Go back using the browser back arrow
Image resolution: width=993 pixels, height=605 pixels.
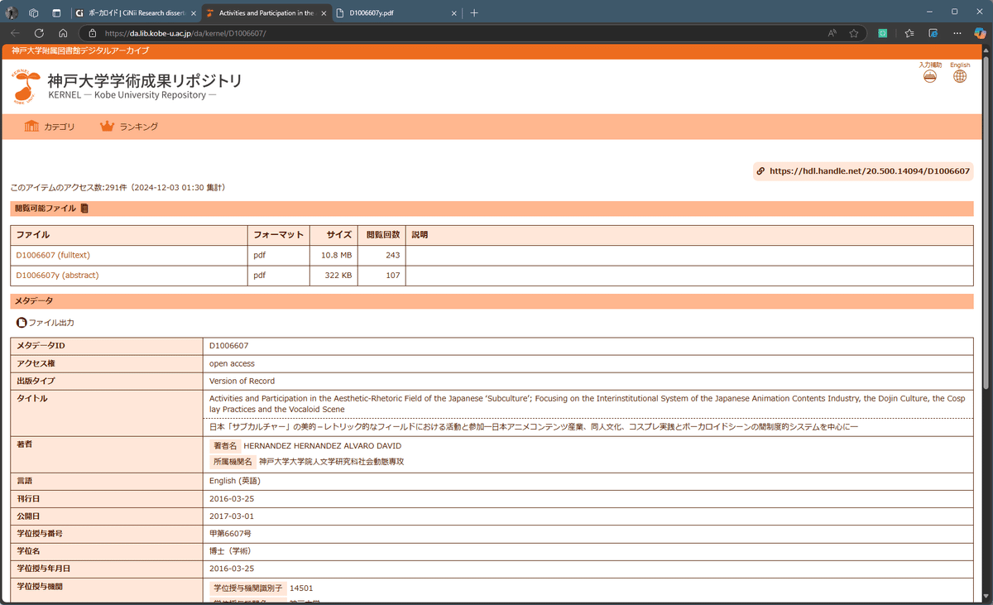pyautogui.click(x=15, y=33)
